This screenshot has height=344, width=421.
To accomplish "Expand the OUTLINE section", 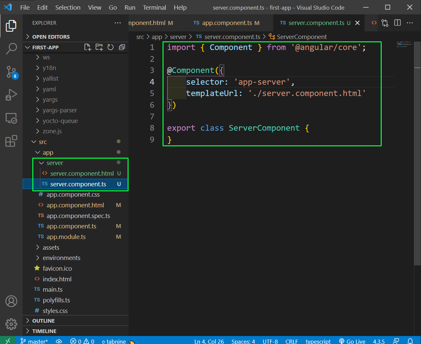I will [76, 321].
